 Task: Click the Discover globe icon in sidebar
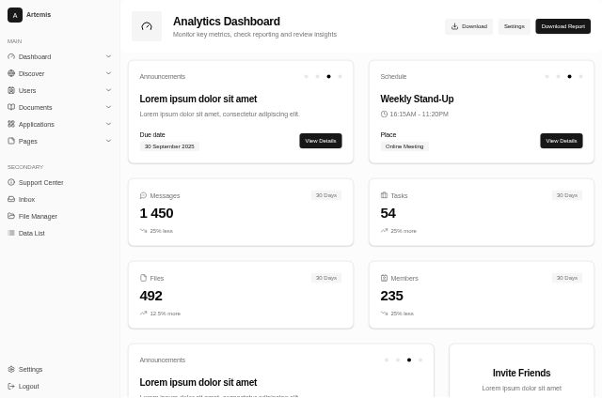11,73
